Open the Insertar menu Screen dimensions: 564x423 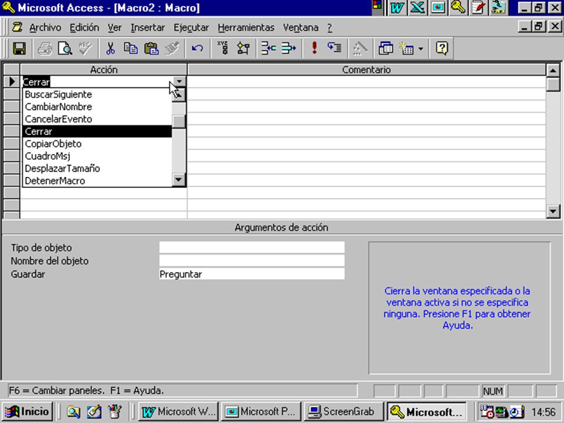point(147,28)
